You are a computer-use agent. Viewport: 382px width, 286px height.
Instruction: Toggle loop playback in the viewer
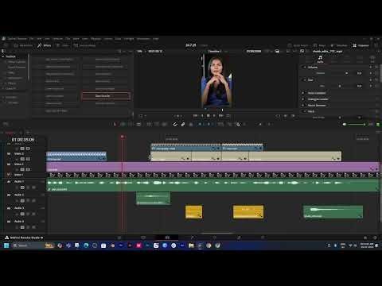[228, 116]
